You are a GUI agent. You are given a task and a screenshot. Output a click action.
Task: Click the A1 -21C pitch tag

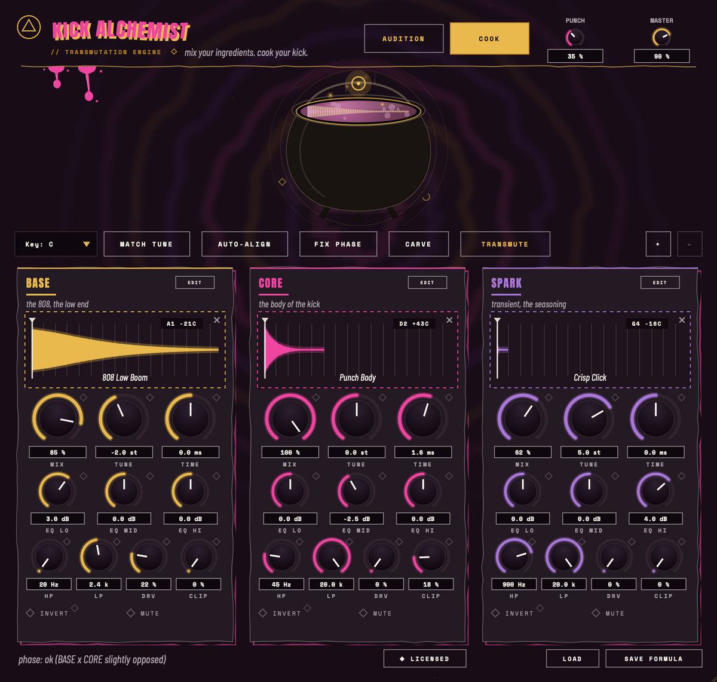point(181,323)
